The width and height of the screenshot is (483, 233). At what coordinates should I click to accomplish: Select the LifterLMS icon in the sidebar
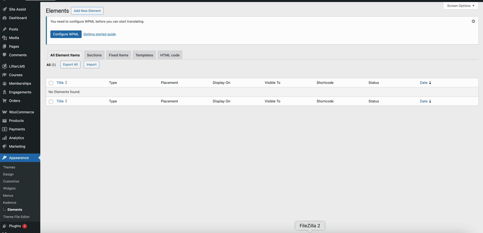pyautogui.click(x=5, y=66)
